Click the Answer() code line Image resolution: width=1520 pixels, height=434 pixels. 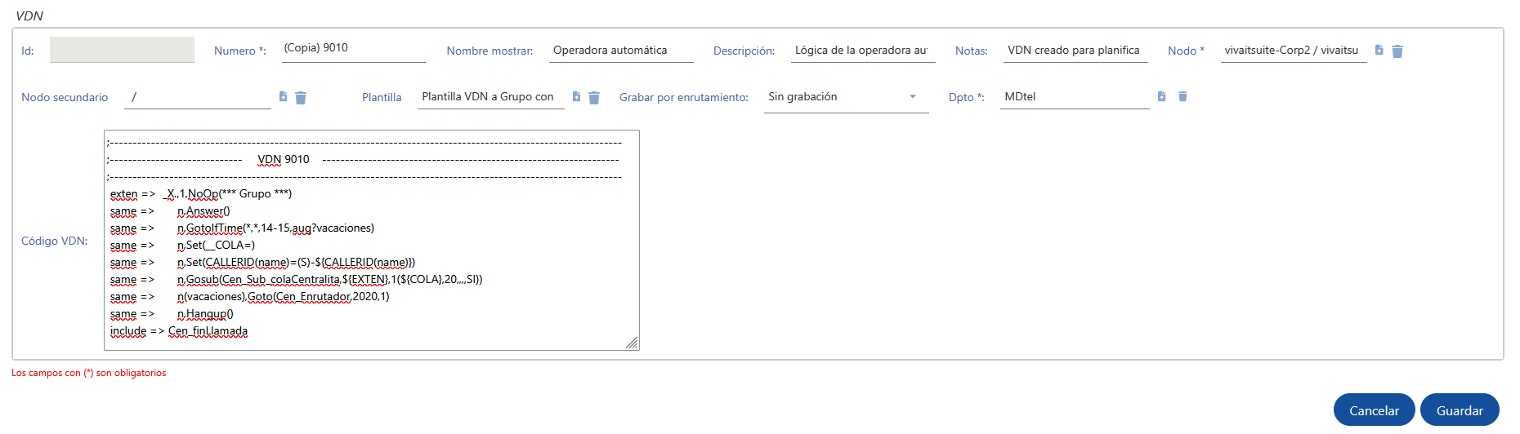pos(170,211)
